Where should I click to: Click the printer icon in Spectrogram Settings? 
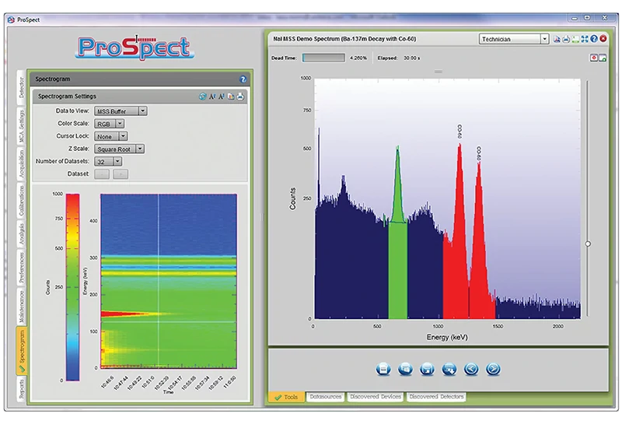click(x=240, y=96)
